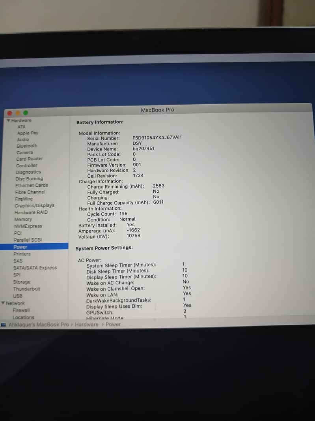The height and width of the screenshot is (421, 315).
Task: Select Diagnostics in the sidebar
Action: pyautogui.click(x=28, y=172)
